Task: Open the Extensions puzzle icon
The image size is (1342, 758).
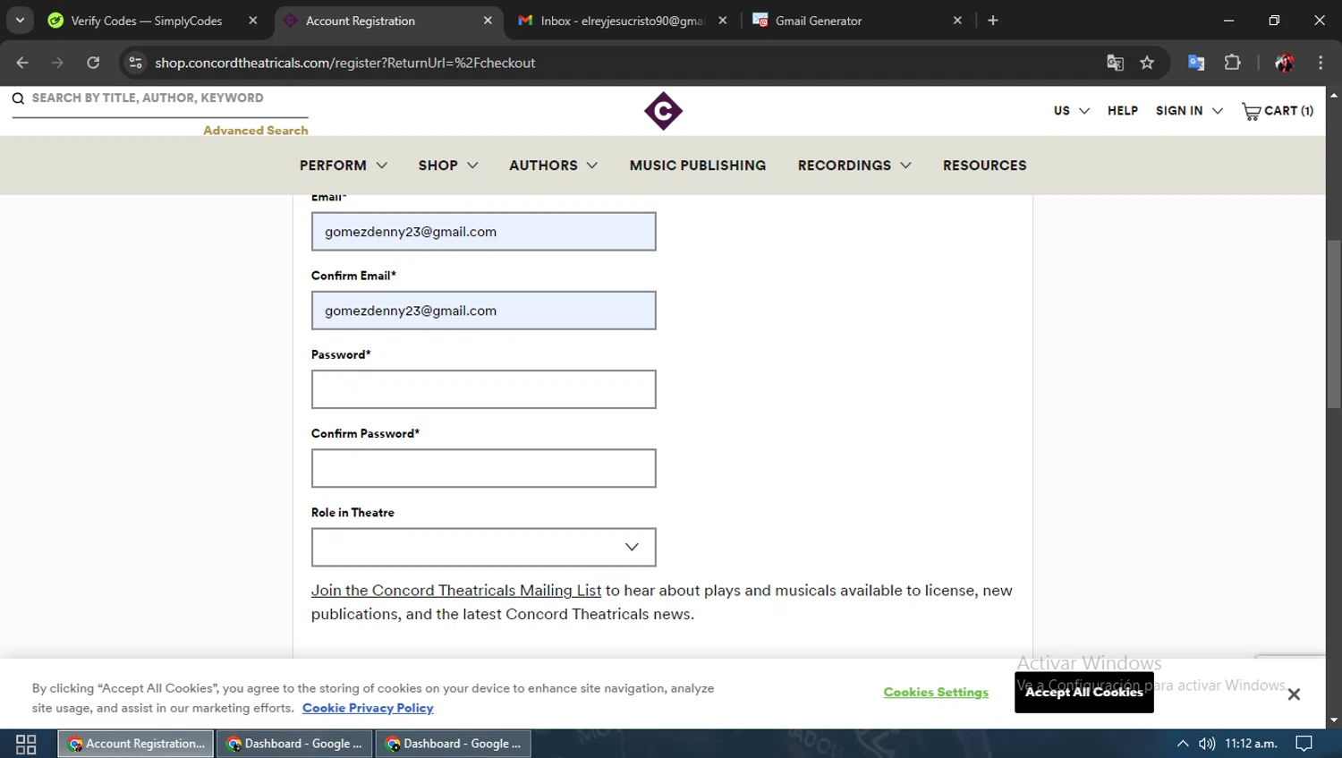Action: click(1233, 63)
